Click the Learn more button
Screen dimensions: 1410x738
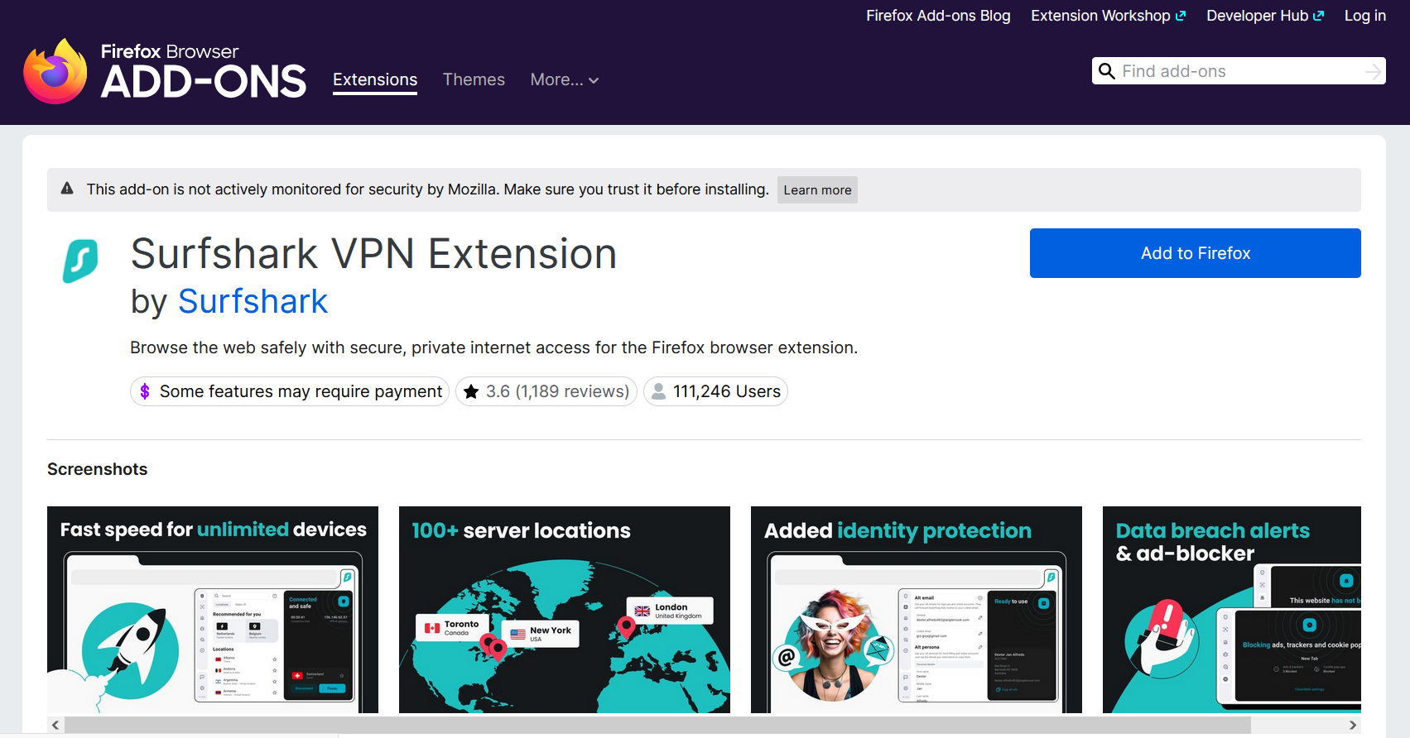pyautogui.click(x=817, y=190)
